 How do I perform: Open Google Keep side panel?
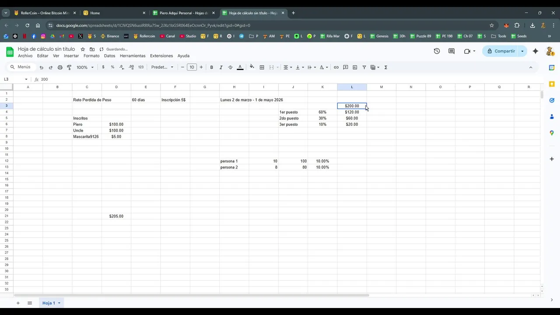click(x=552, y=84)
